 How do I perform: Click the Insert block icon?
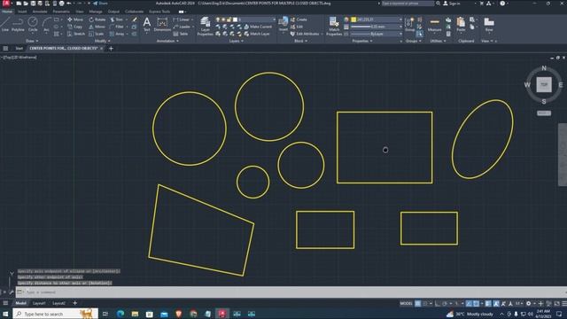click(283, 24)
